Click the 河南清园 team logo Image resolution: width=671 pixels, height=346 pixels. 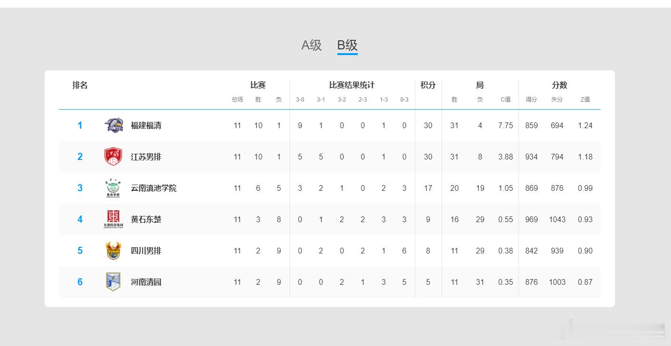click(x=113, y=282)
